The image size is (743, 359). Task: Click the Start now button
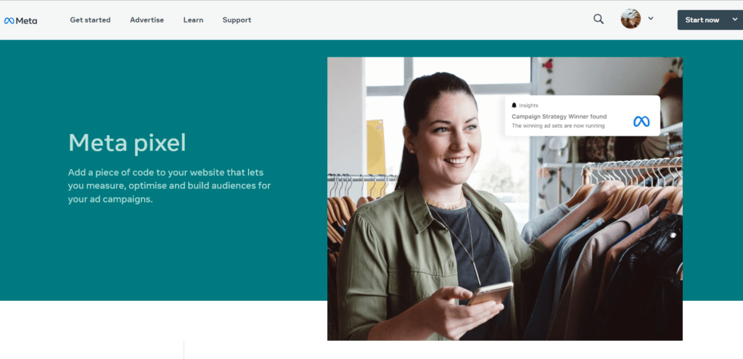tap(702, 20)
